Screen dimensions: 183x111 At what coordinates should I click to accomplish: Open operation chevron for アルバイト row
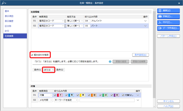coord(145,21)
